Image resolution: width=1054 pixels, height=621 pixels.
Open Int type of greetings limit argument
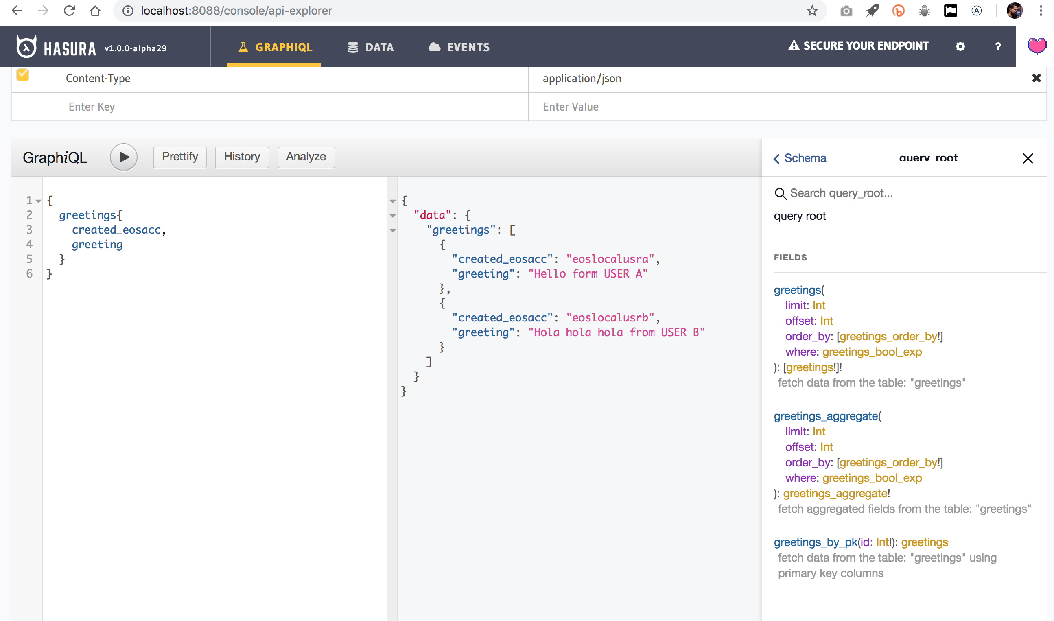[819, 306]
